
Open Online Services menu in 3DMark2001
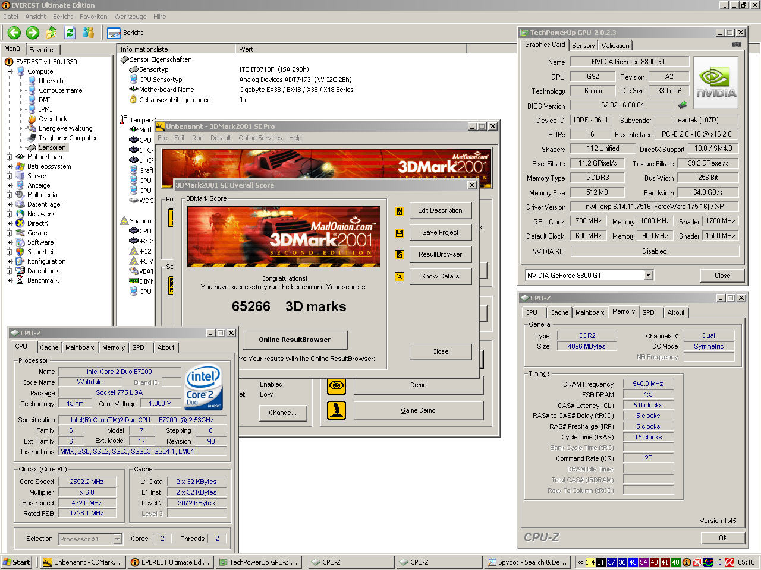point(260,138)
